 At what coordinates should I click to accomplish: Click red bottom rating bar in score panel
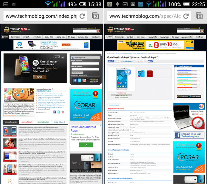pyautogui.click(x=187, y=88)
